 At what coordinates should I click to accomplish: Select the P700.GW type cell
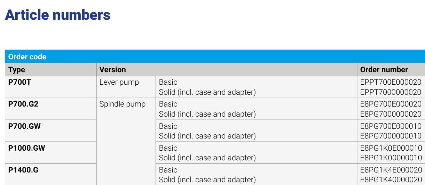[24, 126]
